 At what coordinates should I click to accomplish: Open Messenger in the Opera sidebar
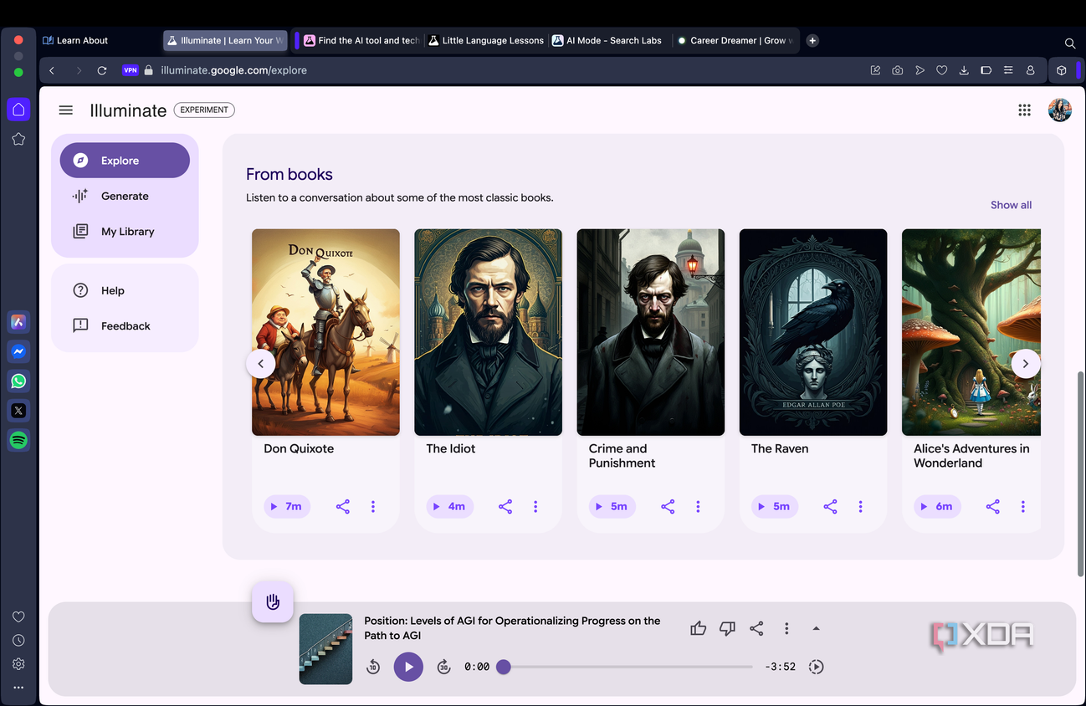coord(18,351)
